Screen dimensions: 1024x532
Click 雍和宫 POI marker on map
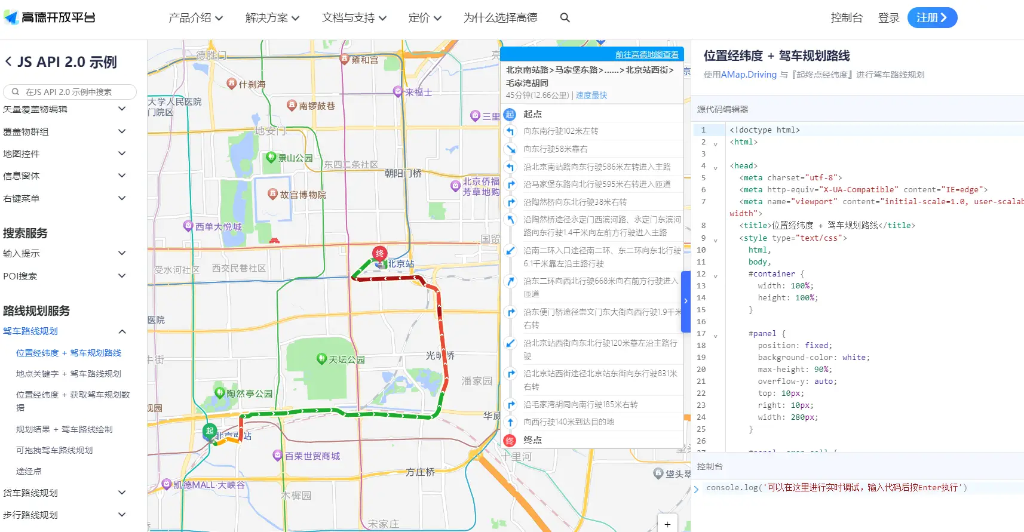[344, 59]
